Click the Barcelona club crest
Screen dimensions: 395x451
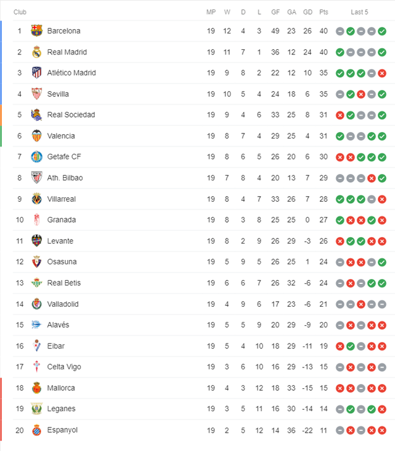click(x=37, y=31)
